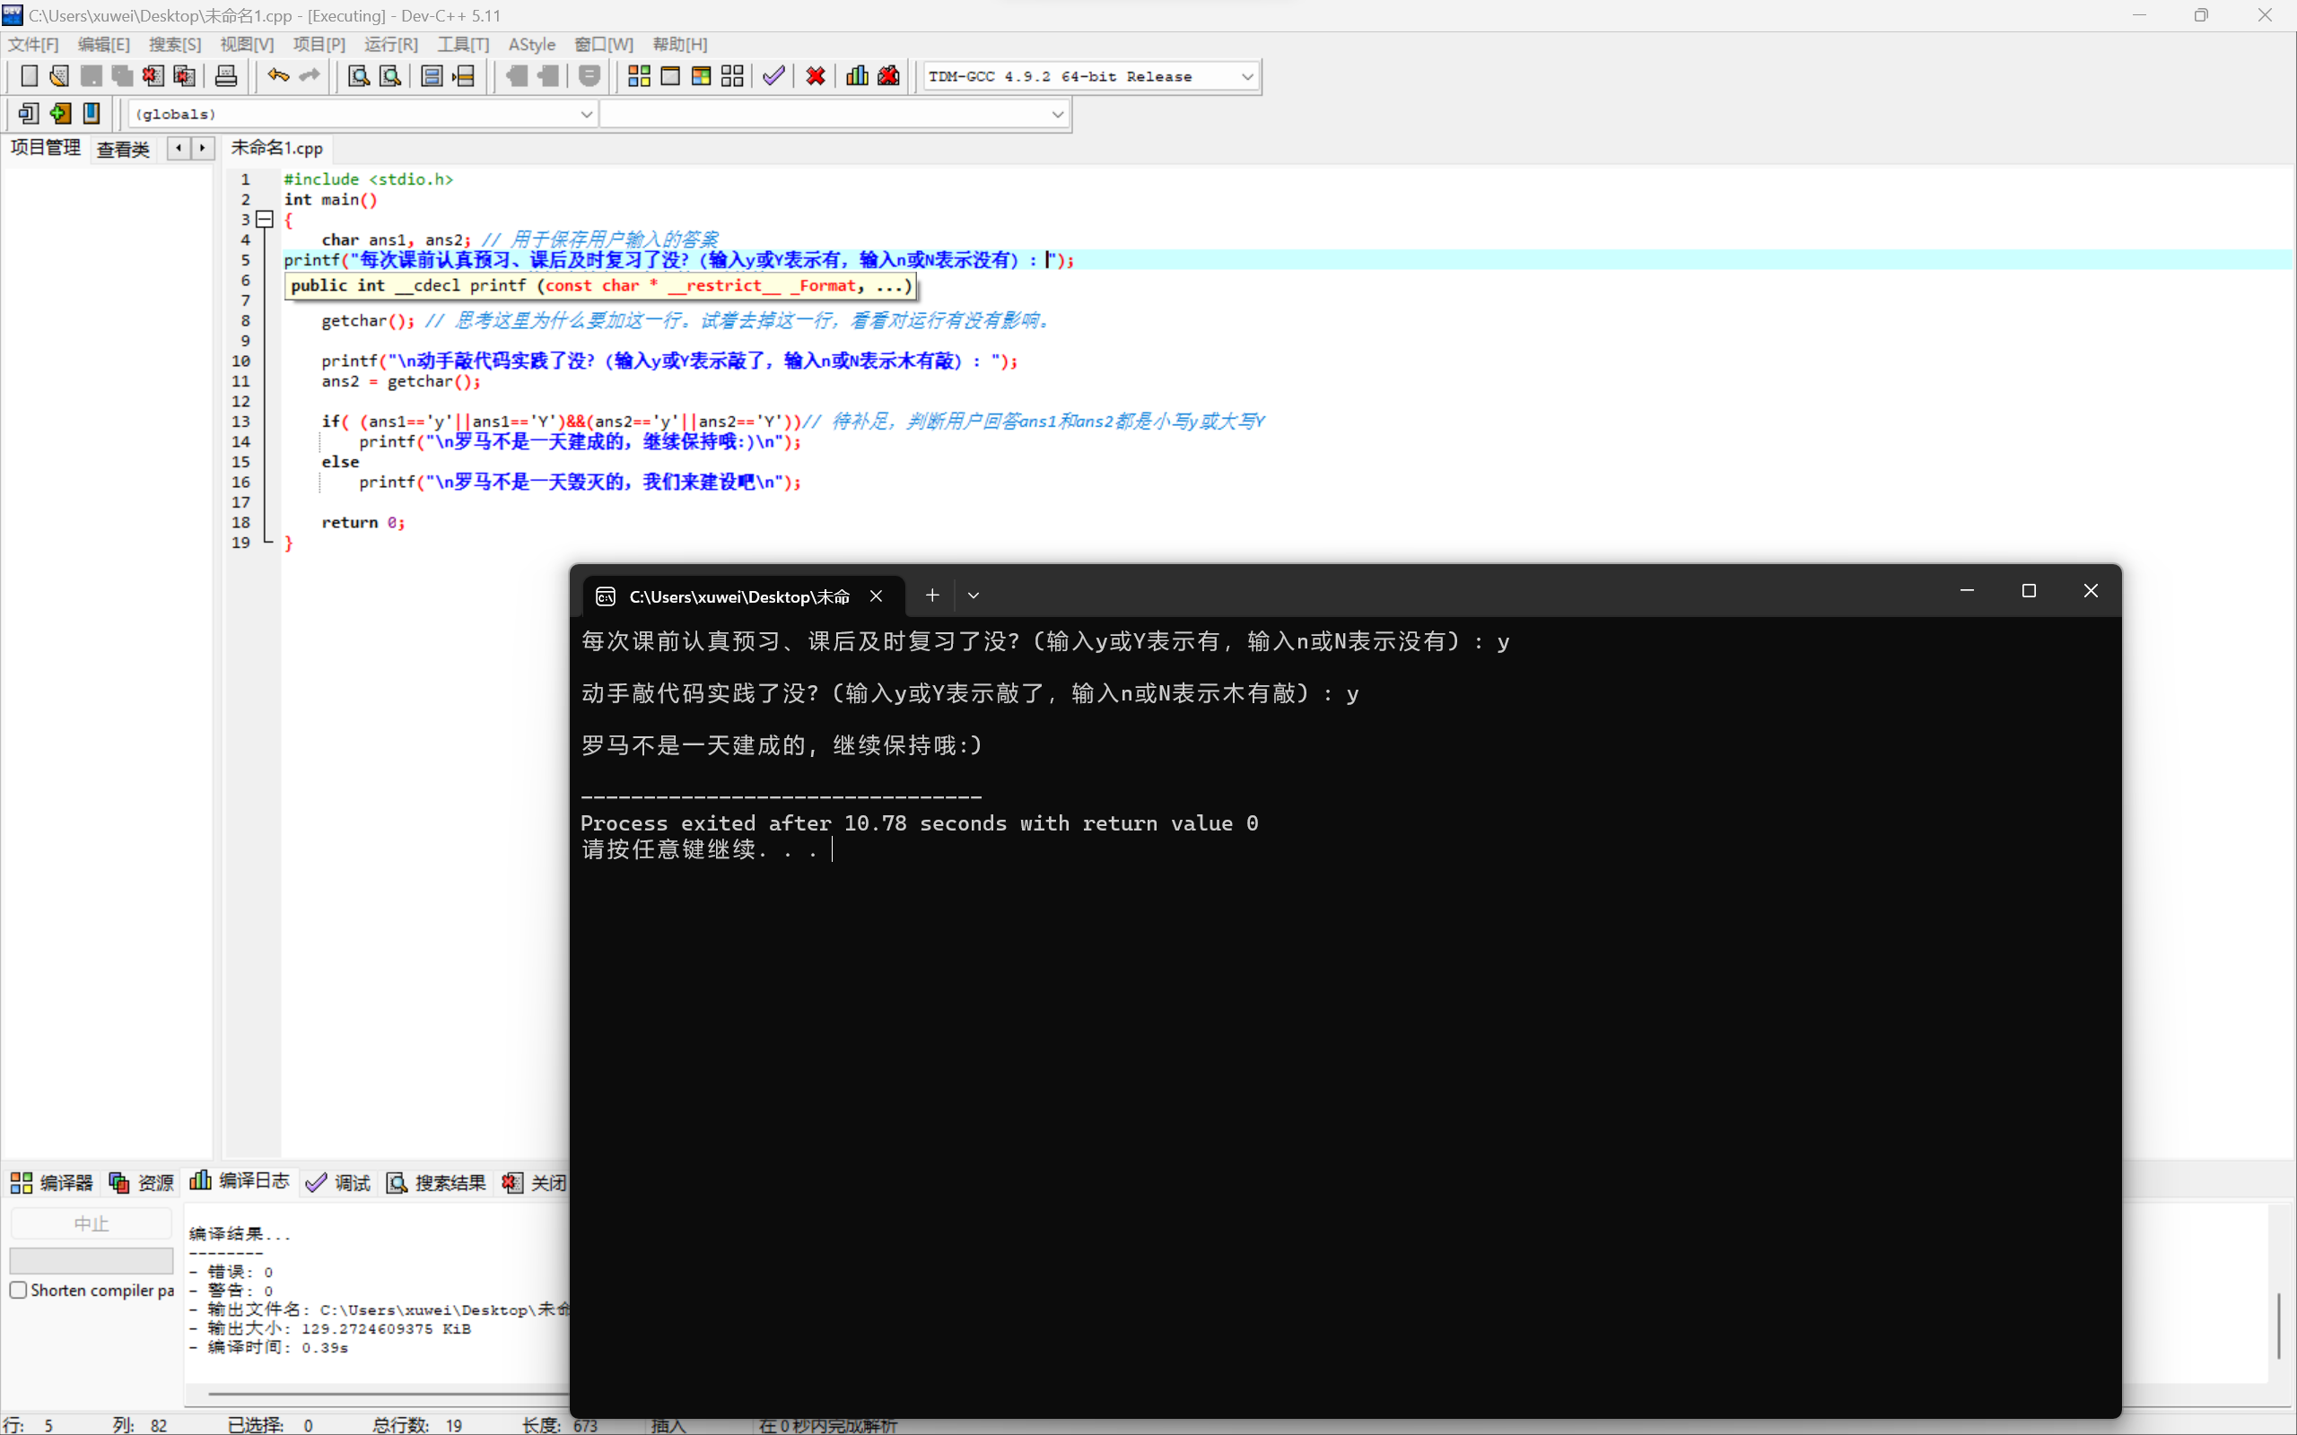Click the Undo arrow icon
Image resolution: width=2297 pixels, height=1435 pixels.
point(277,76)
